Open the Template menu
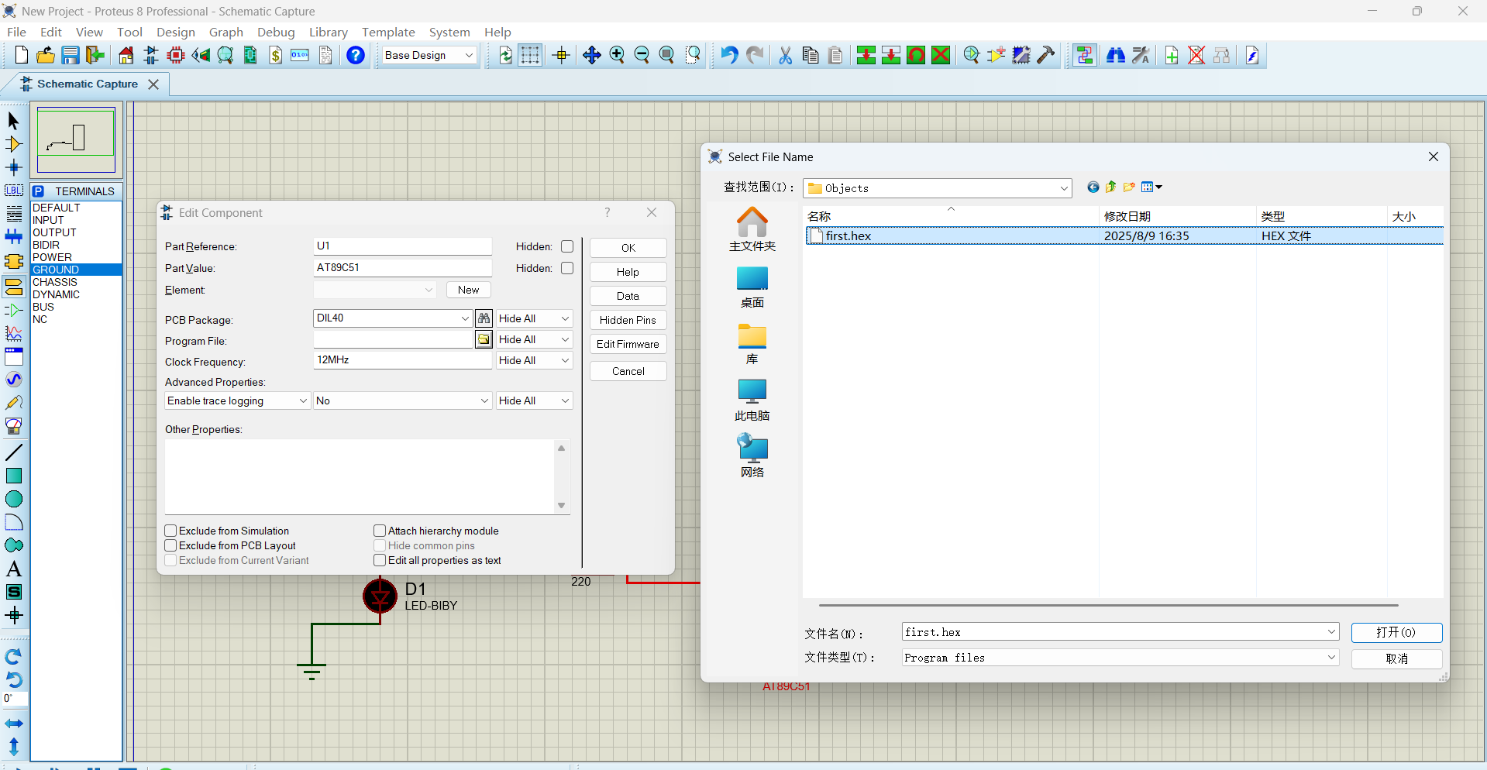Screen dimensions: 1487x770 pyautogui.click(x=388, y=32)
